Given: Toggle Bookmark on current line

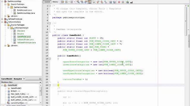Looking at the screenshot, I should pos(106,2).
